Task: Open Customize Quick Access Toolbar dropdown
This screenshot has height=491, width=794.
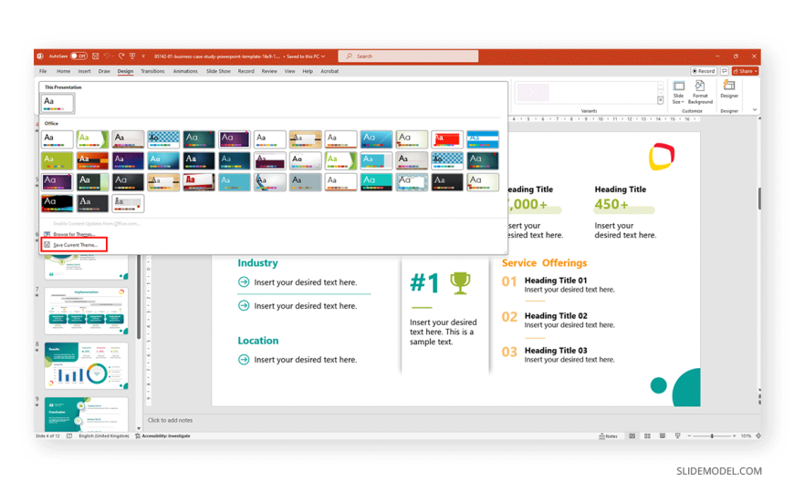Action: (x=143, y=56)
